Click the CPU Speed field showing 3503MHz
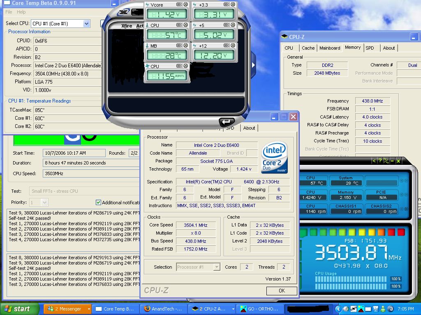 (91, 173)
